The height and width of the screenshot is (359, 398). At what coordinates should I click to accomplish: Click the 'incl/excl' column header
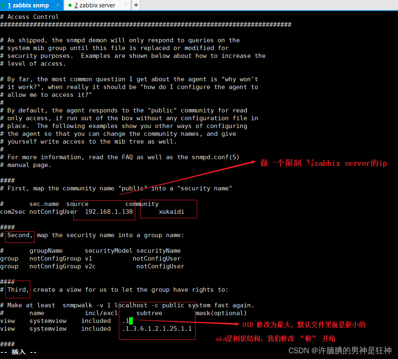101,313
